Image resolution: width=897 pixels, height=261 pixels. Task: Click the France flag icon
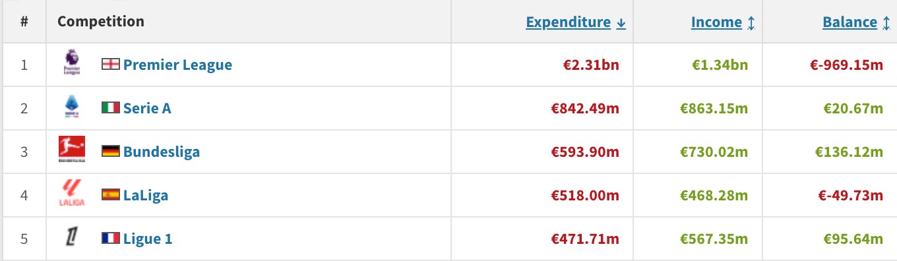pyautogui.click(x=110, y=238)
